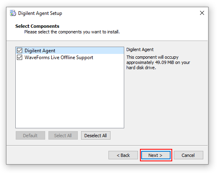Select the Digilent Agent list row label
This screenshot has width=219, height=175.
40,51
